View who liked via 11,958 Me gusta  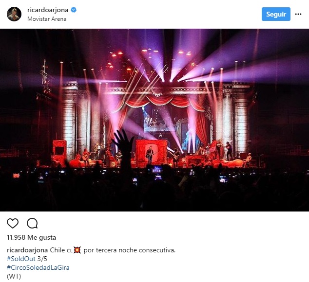point(31,238)
